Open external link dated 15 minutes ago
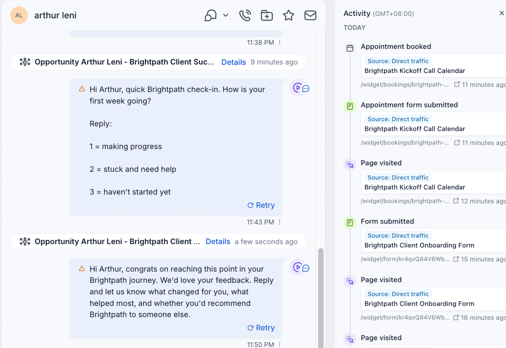The width and height of the screenshot is (506, 348). click(x=456, y=259)
